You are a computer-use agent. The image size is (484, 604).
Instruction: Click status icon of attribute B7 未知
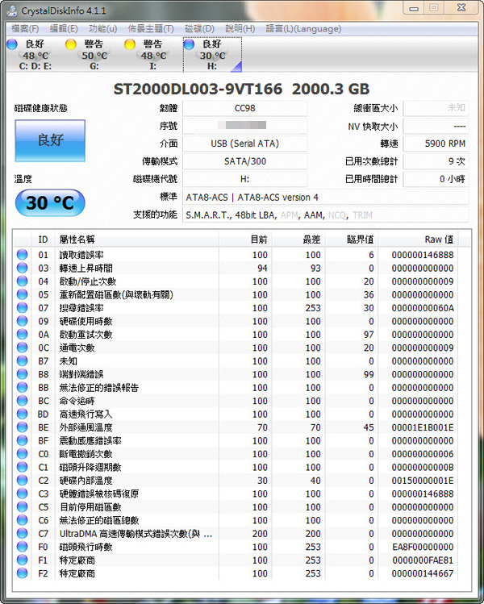coord(23,361)
